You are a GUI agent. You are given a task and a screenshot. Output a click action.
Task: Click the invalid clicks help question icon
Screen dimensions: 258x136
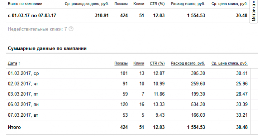tap(71, 29)
